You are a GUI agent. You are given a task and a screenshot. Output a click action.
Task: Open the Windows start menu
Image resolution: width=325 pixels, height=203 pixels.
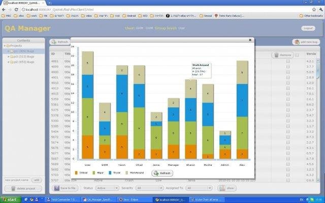coord(10,199)
